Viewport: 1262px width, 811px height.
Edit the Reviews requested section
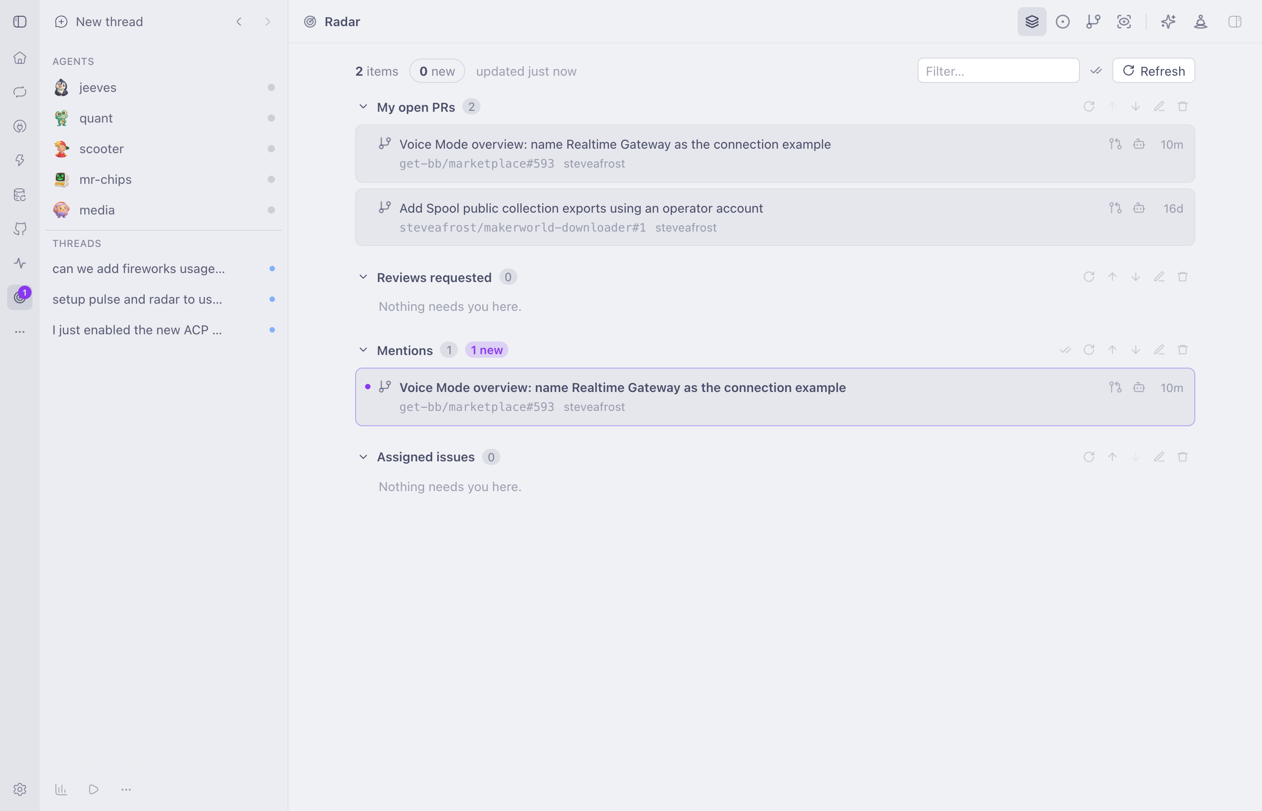(x=1159, y=277)
